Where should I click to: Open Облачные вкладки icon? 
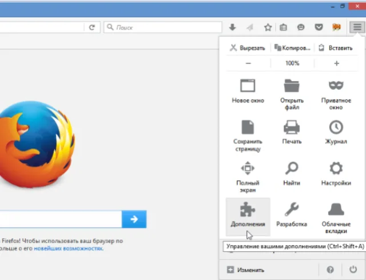pyautogui.click(x=336, y=210)
